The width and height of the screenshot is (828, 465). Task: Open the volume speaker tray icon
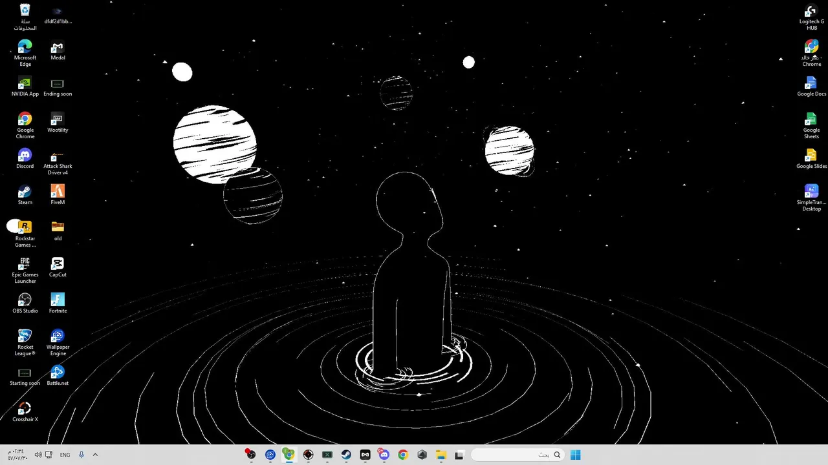[x=38, y=455]
